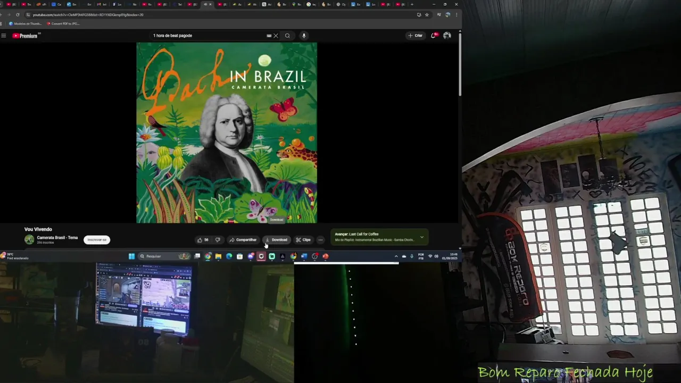
Task: Open the Convert PDF to JPG bookmark
Action: (63, 23)
